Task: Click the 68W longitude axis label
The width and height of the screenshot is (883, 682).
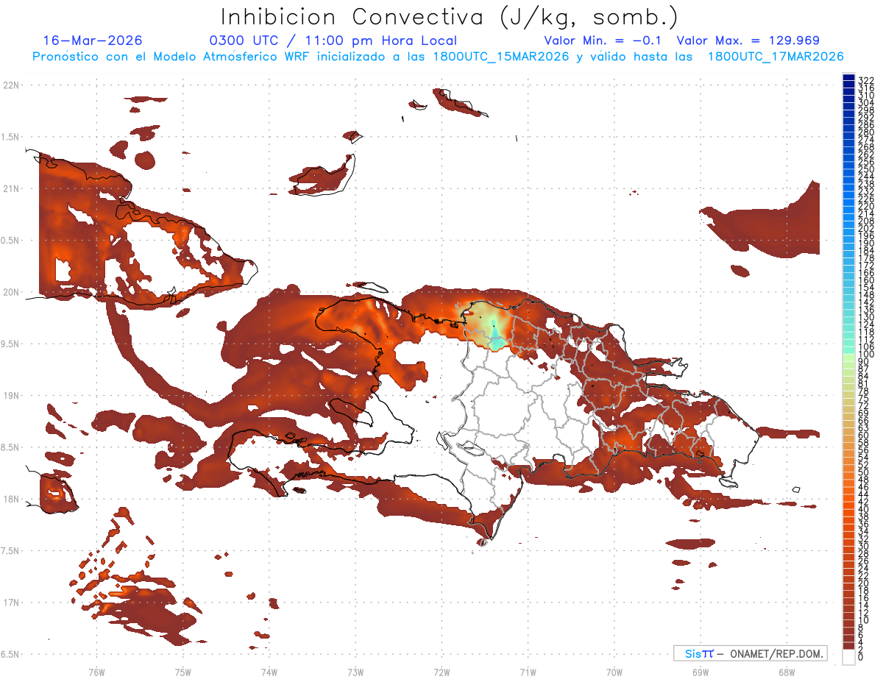Action: tap(786, 672)
